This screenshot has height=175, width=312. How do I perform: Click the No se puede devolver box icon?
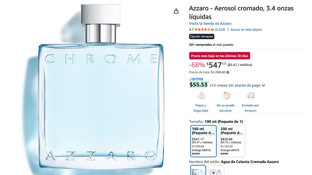tap(226, 96)
